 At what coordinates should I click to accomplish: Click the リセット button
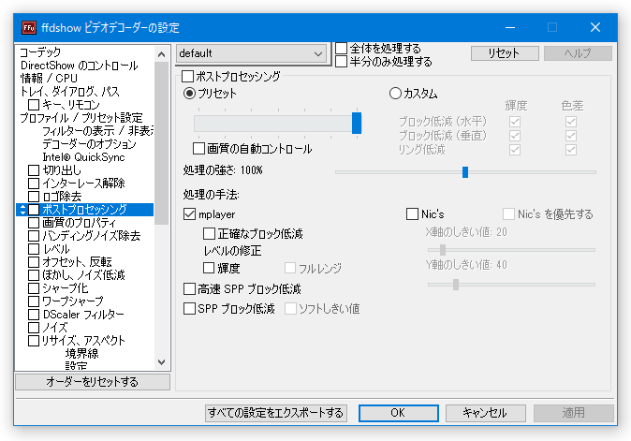point(505,53)
